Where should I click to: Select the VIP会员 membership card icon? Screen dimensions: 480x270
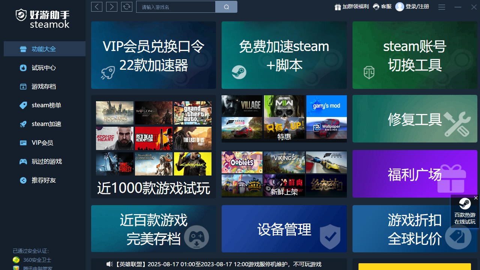point(23,142)
